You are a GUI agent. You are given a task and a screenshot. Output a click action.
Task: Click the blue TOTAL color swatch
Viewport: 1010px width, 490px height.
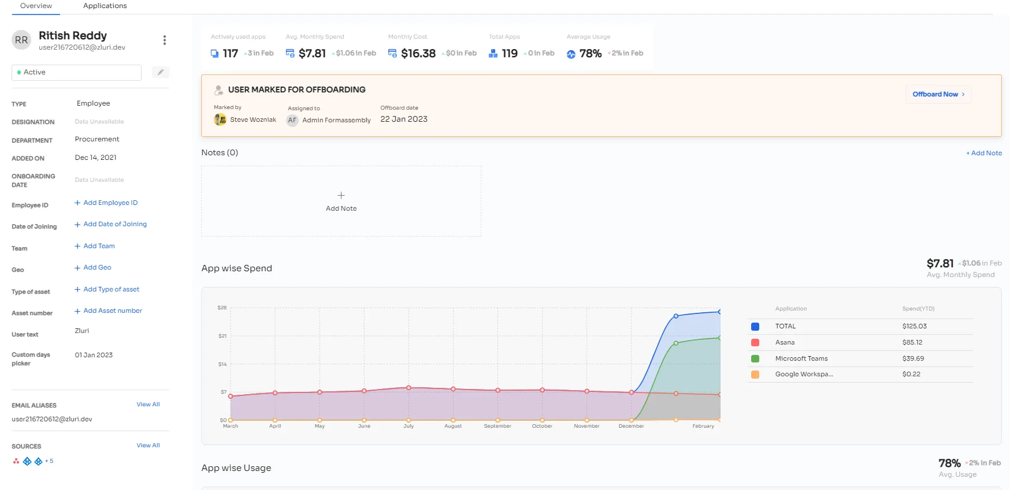pos(755,327)
